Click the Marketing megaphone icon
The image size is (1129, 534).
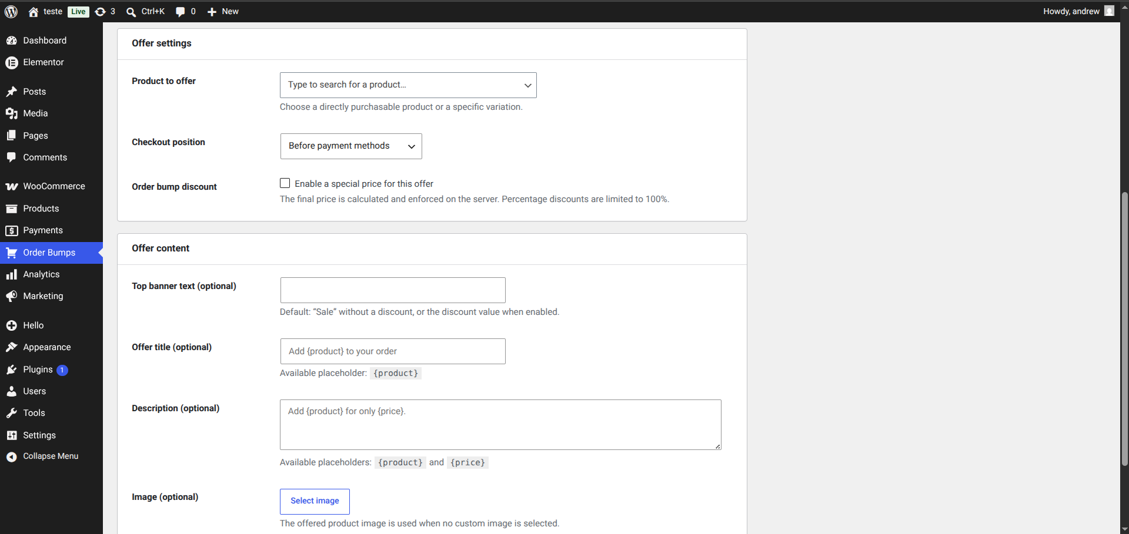(x=11, y=296)
